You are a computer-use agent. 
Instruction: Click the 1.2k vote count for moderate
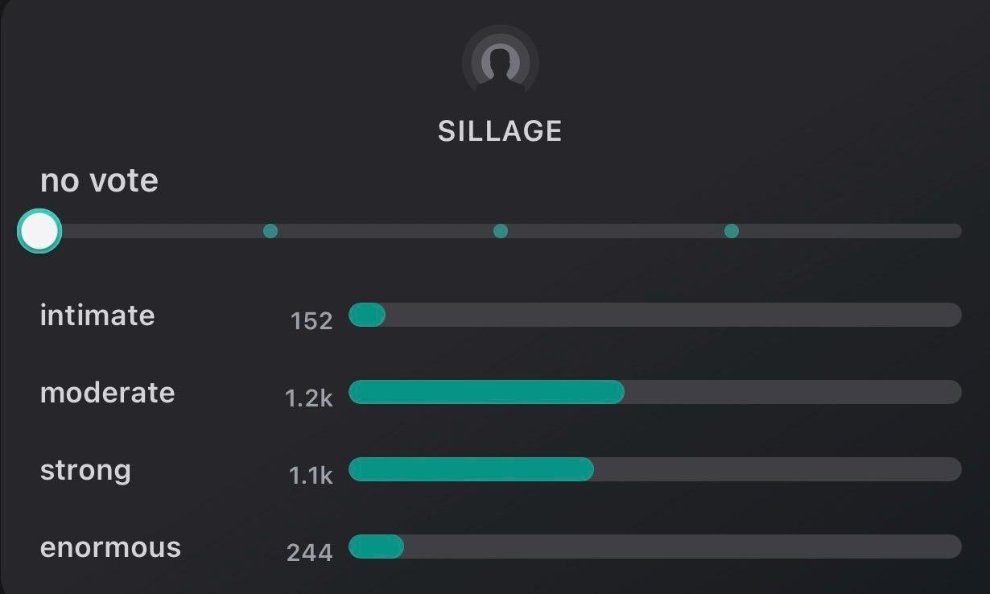coord(308,398)
